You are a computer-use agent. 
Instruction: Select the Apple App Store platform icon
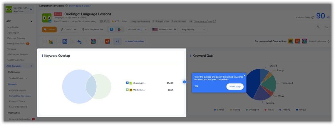(112, 29)
